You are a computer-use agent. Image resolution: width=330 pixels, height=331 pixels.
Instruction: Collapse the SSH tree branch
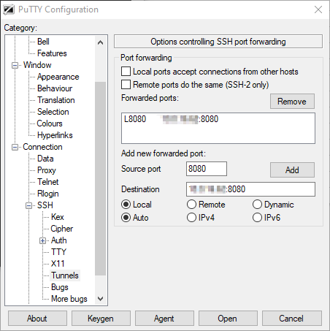click(x=28, y=205)
